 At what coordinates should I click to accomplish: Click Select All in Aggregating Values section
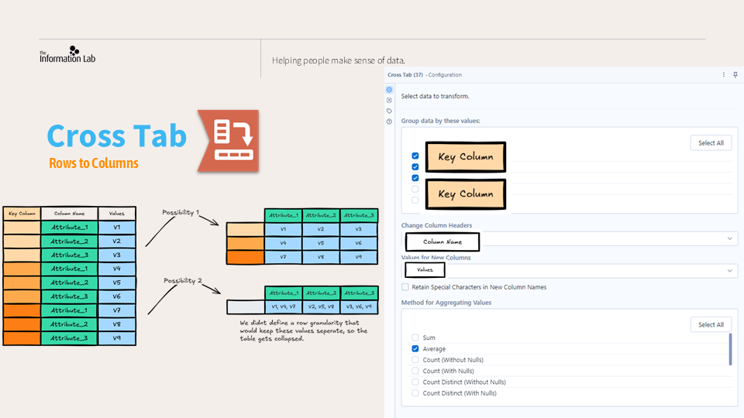coord(711,324)
